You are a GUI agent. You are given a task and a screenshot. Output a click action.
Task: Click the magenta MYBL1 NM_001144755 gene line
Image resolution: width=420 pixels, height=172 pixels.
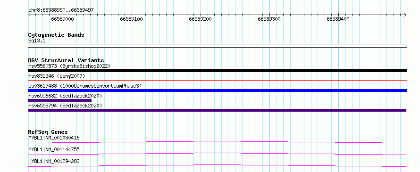[x=217, y=154]
